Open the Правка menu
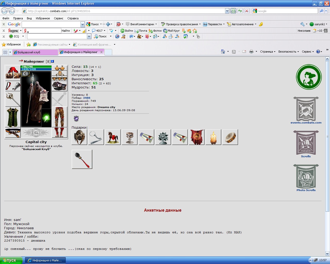The height and width of the screenshot is (264, 330). pyautogui.click(x=18, y=18)
